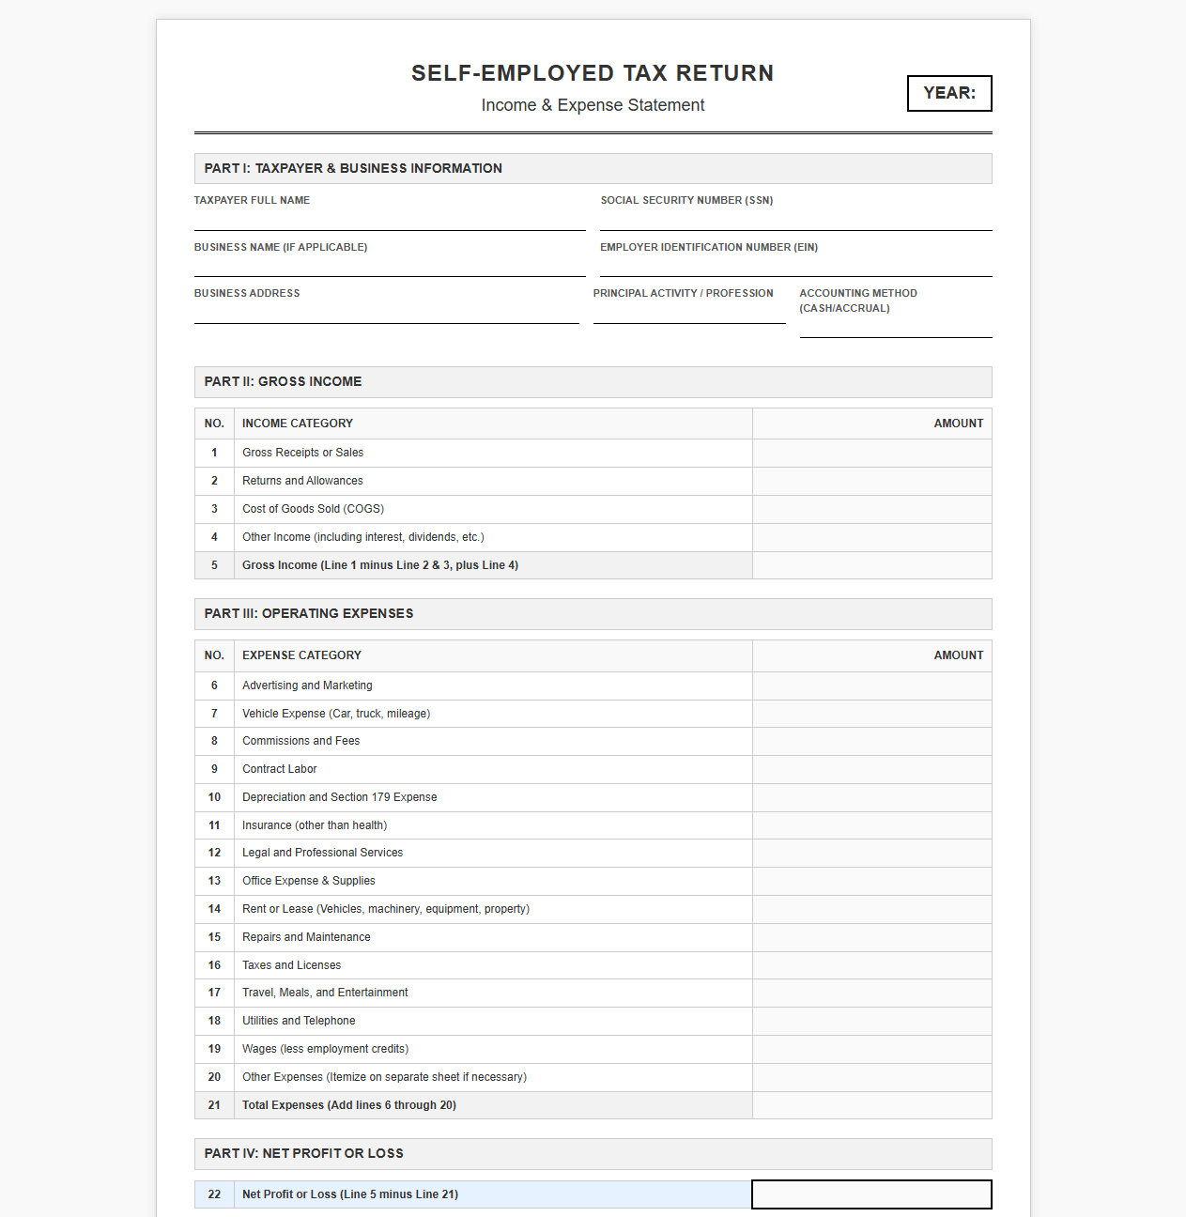Screen dimensions: 1186x1217
Task: Click the Business Address field
Action: pos(387,313)
